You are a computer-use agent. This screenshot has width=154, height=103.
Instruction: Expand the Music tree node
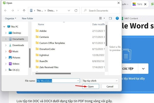[x=6, y=51]
